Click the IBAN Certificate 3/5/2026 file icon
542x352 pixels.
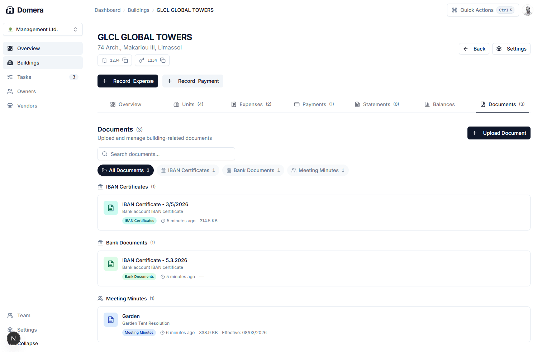click(x=111, y=208)
